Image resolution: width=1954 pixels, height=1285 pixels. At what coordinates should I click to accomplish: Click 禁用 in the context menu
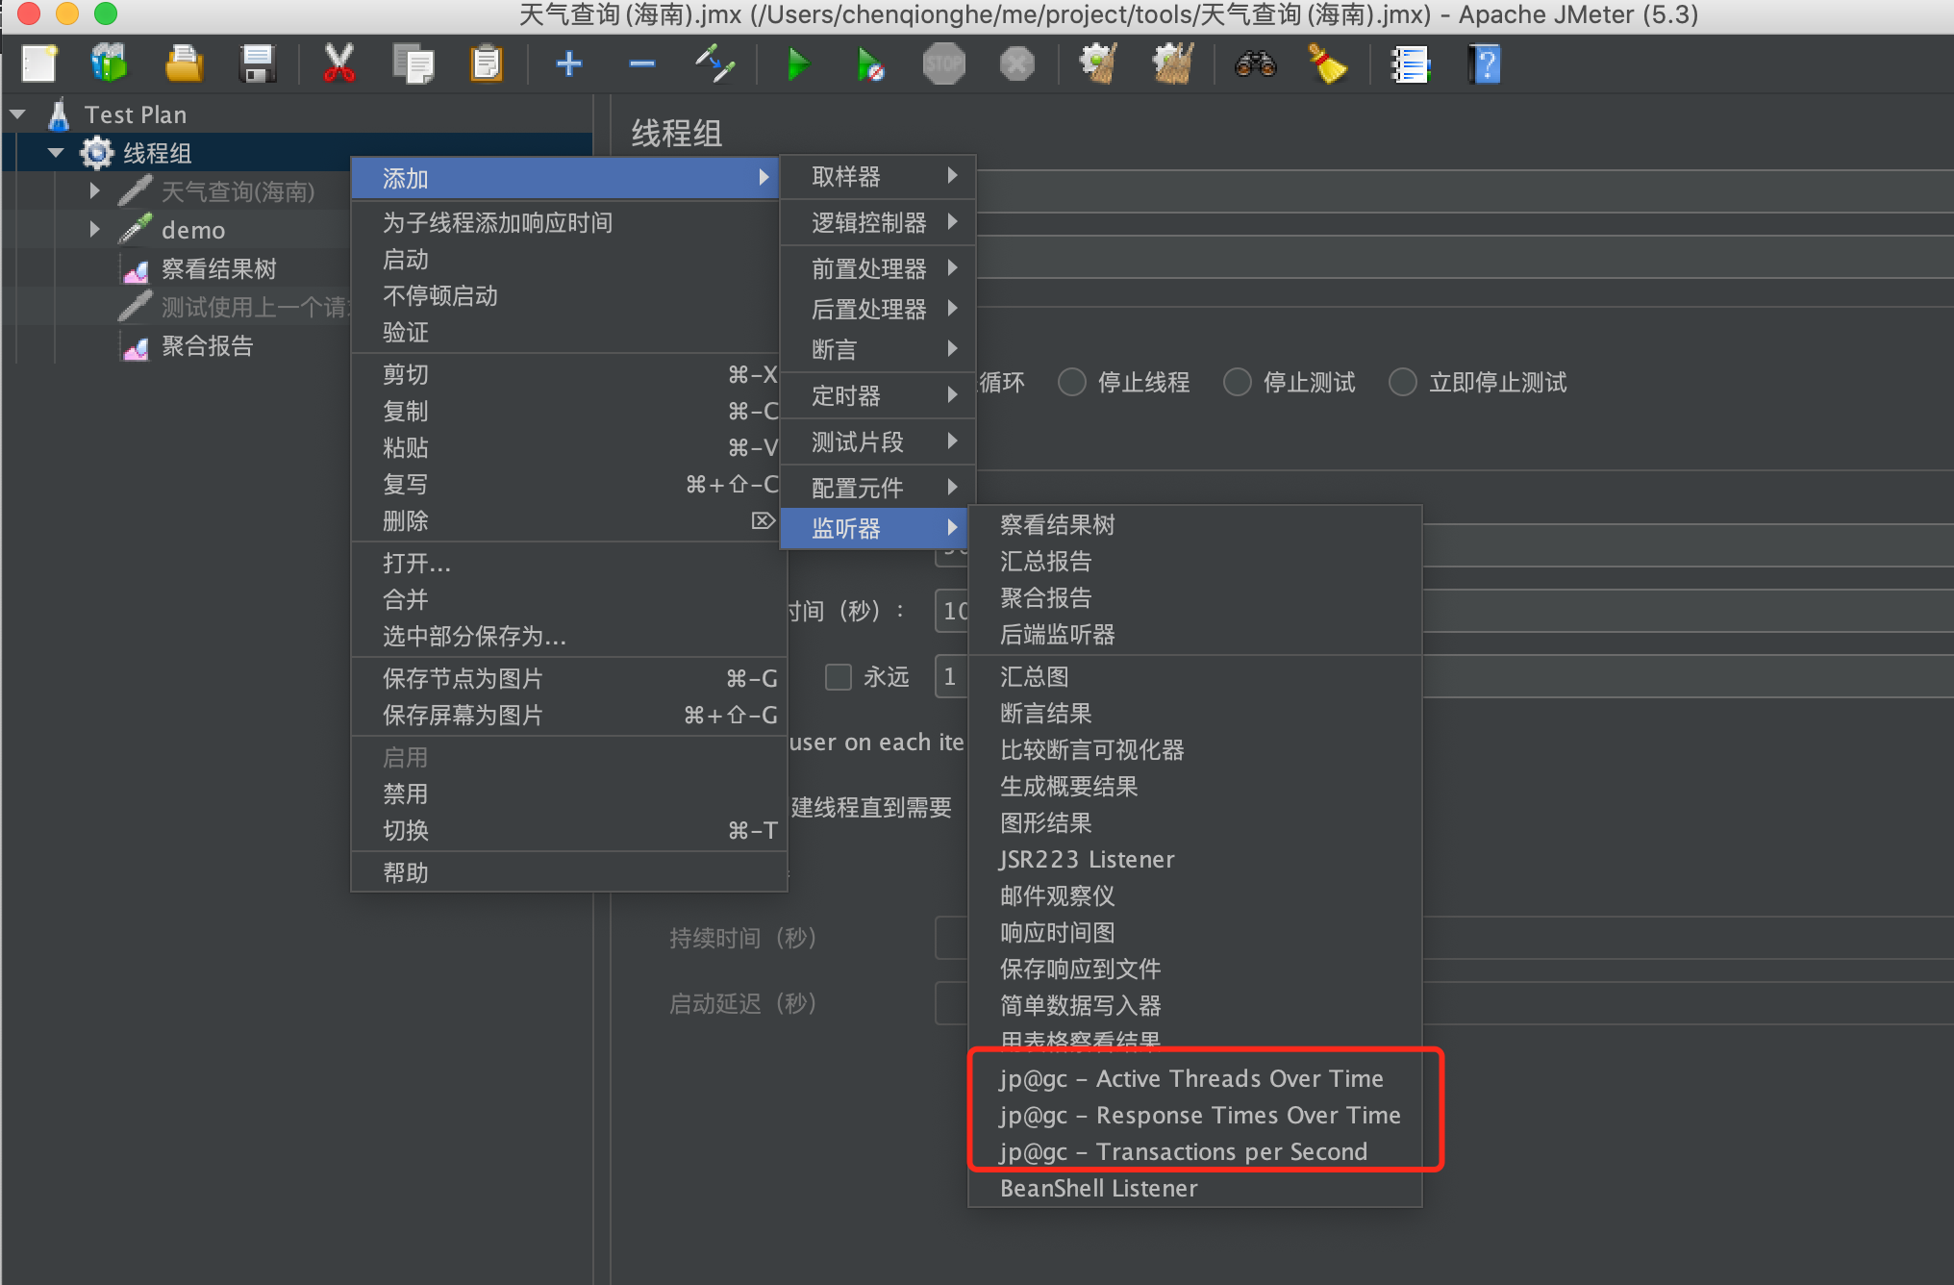(x=405, y=794)
